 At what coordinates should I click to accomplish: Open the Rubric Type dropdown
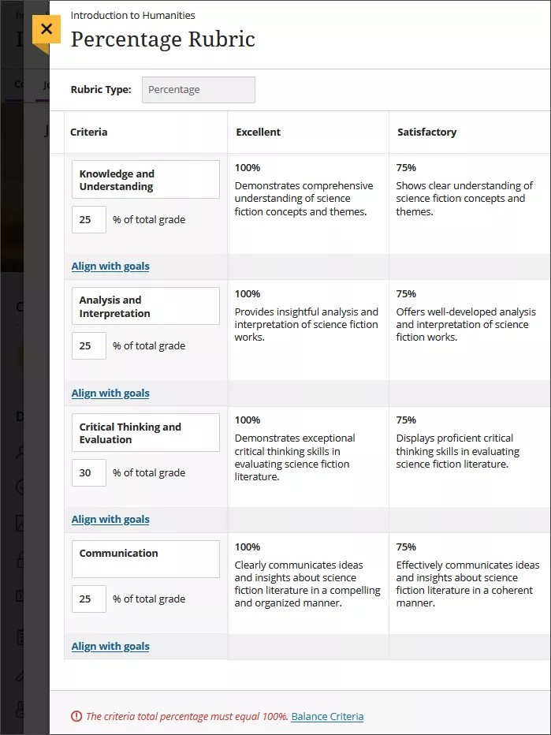[x=198, y=90]
